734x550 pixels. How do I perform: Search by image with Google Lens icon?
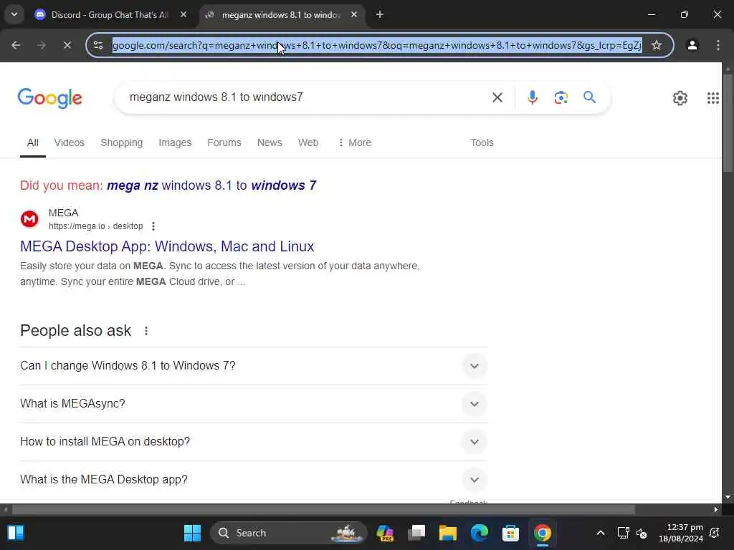click(561, 97)
